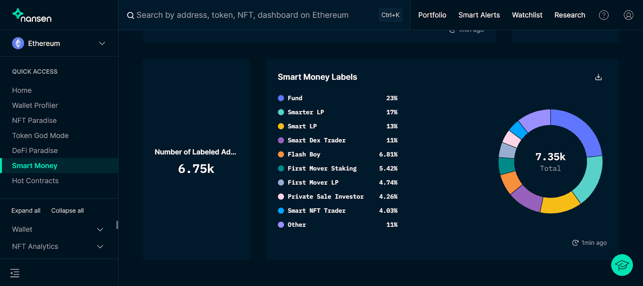Go to Smart Alerts

(x=479, y=15)
